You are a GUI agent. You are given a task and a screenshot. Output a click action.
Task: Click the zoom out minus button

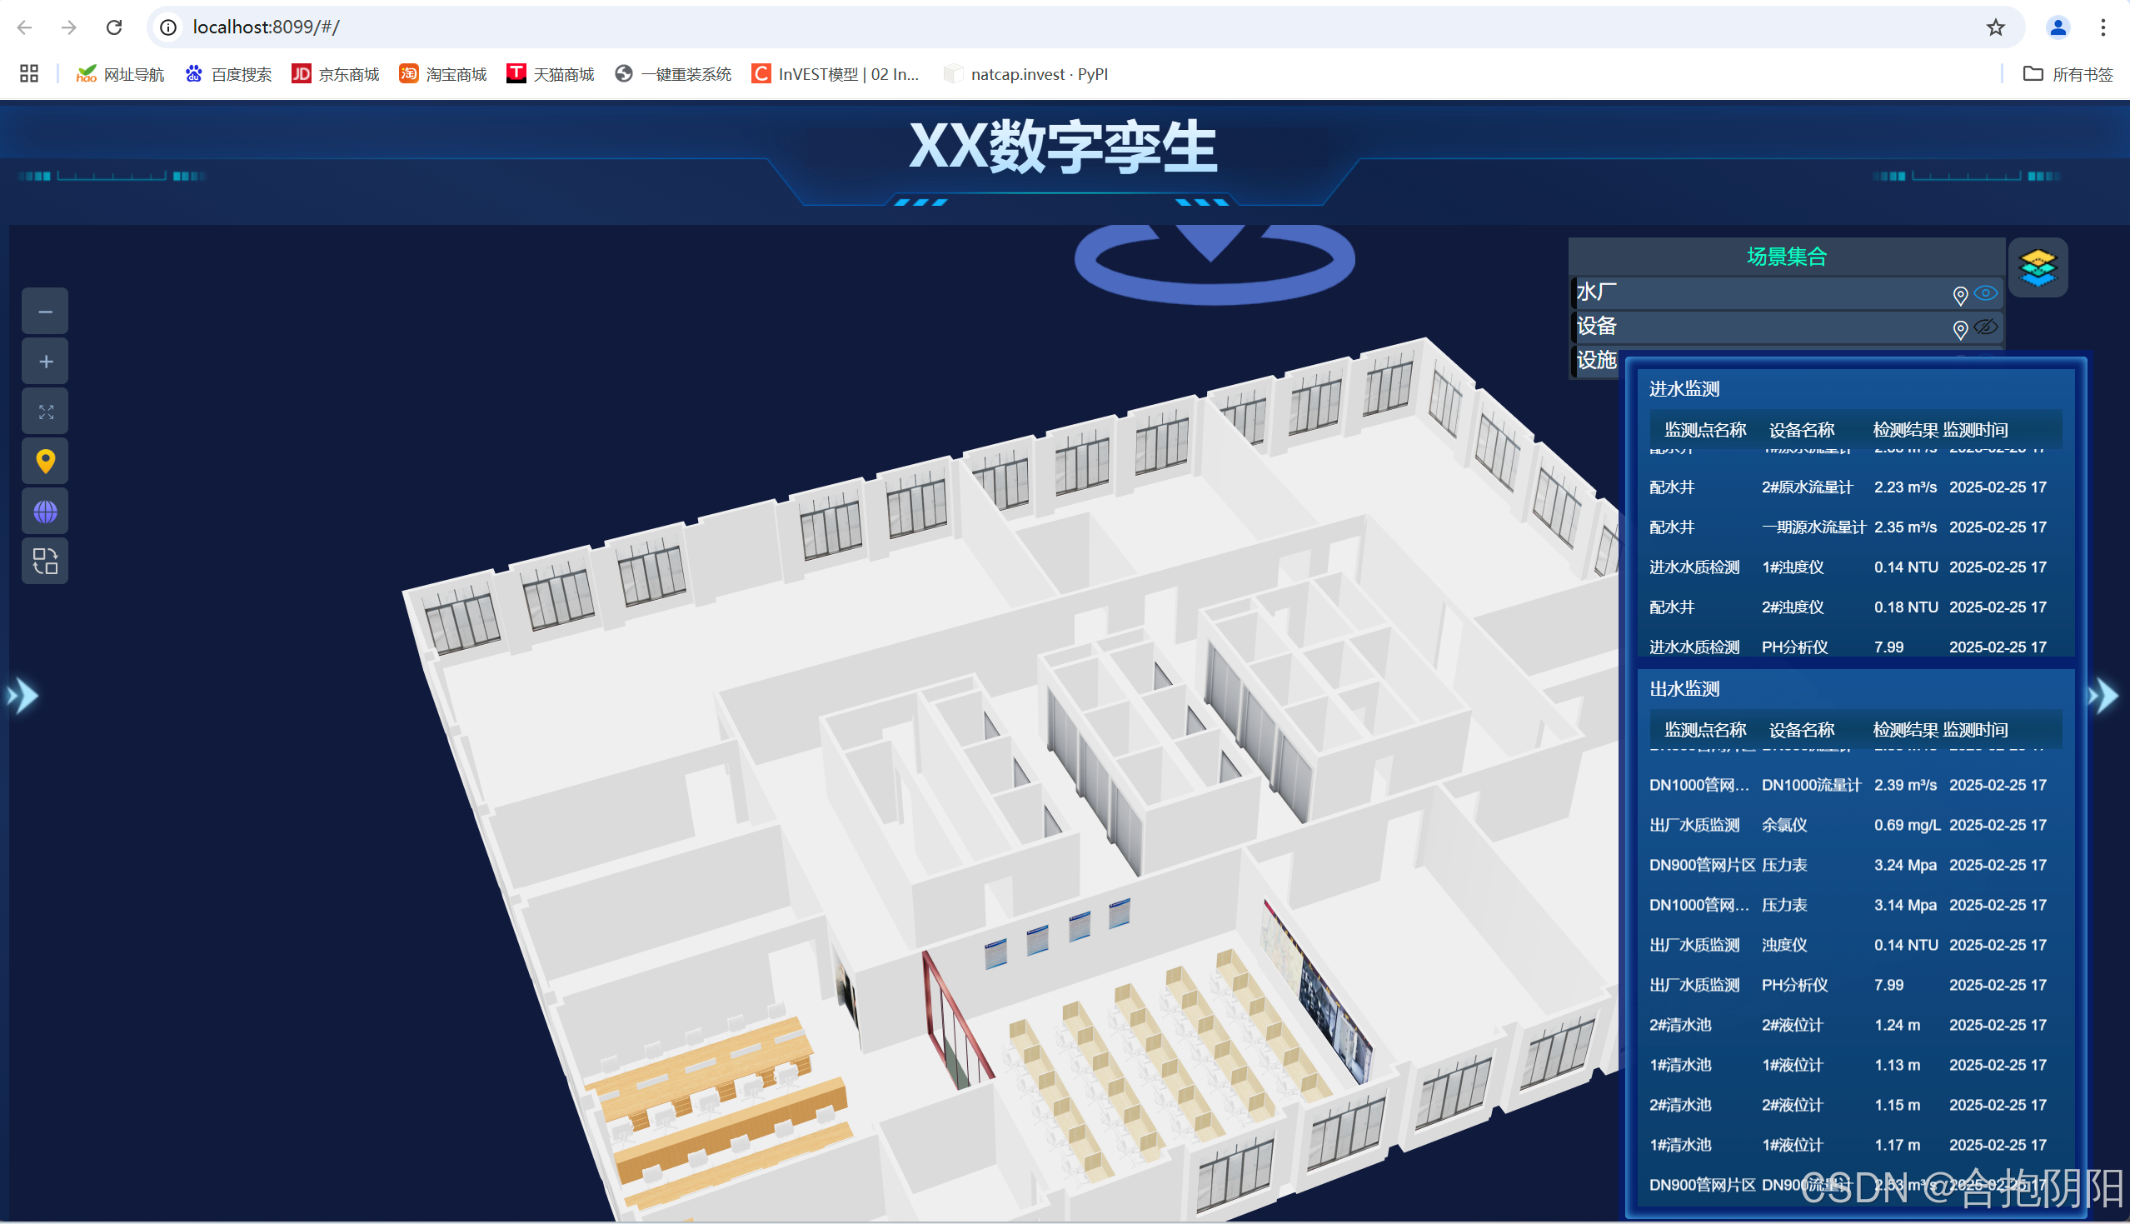[x=45, y=312]
